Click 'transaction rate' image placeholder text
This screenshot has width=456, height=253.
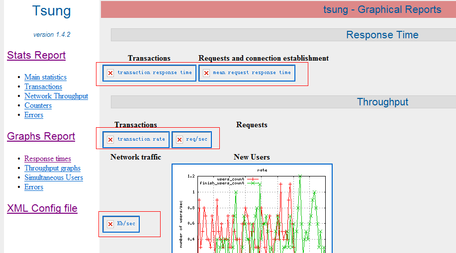pyautogui.click(x=141, y=139)
